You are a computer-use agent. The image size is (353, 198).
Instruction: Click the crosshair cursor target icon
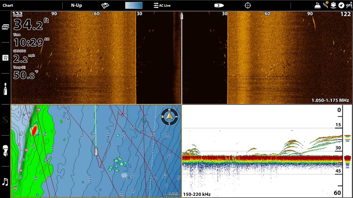(248, 5)
